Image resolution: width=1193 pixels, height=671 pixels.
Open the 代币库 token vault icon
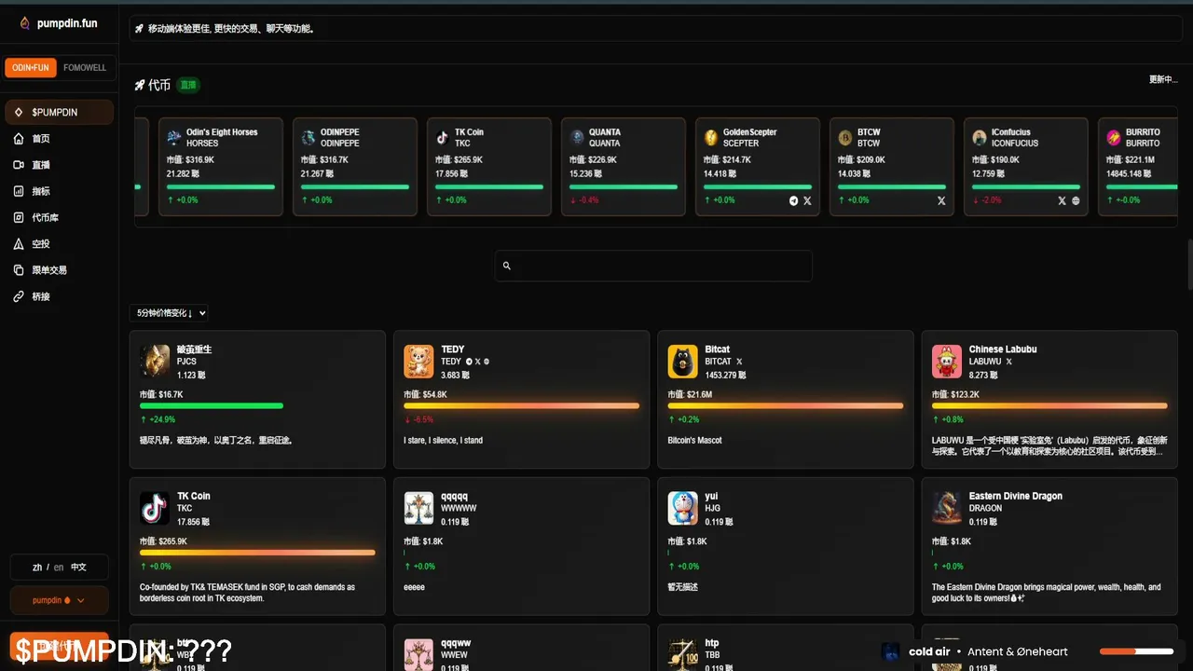pos(19,217)
